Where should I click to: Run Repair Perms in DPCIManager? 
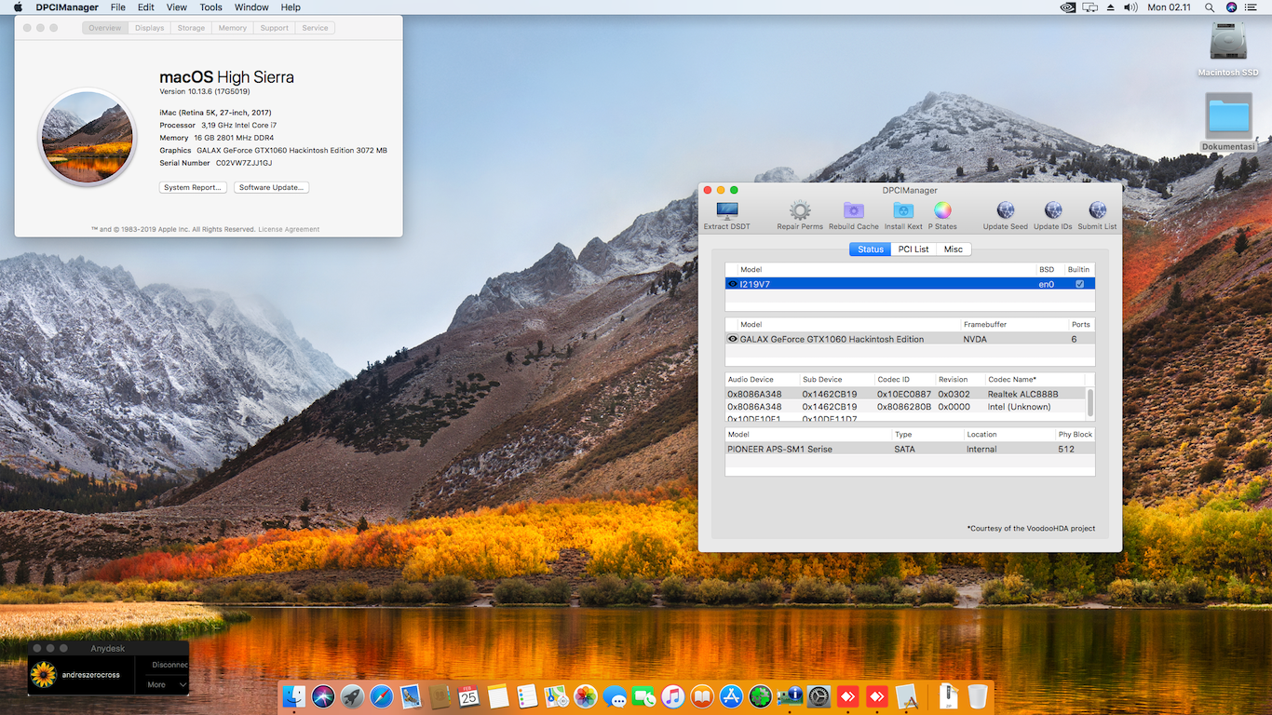click(x=799, y=214)
